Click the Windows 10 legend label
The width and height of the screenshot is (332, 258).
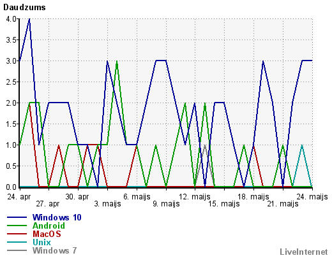(x=57, y=217)
